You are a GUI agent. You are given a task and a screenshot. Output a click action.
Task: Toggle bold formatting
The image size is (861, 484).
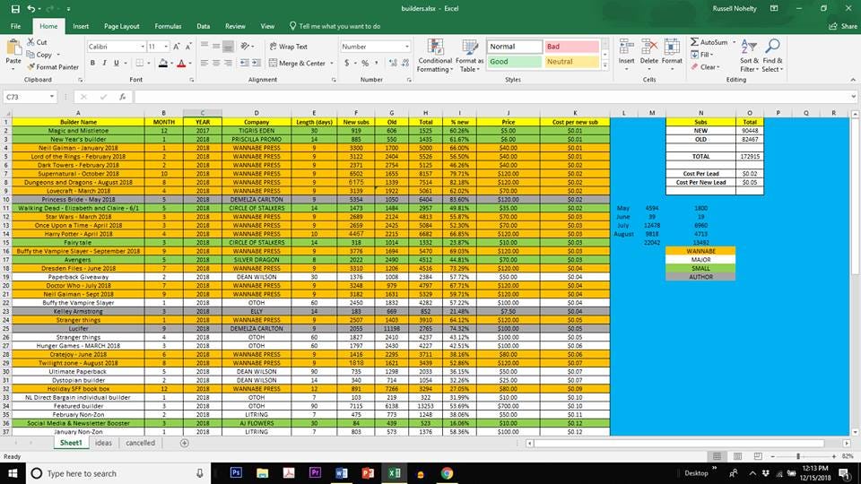[x=92, y=63]
